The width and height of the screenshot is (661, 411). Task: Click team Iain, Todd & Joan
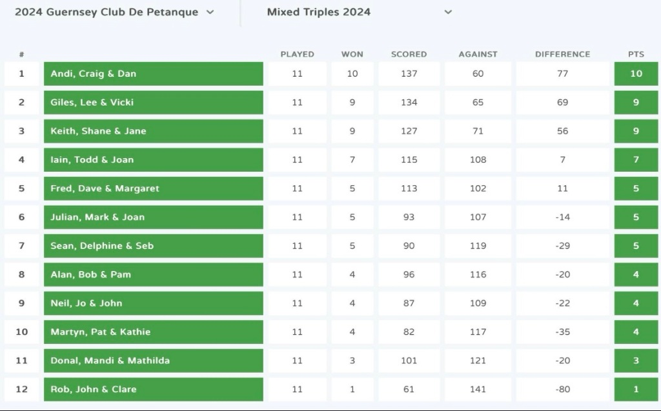pyautogui.click(x=153, y=160)
